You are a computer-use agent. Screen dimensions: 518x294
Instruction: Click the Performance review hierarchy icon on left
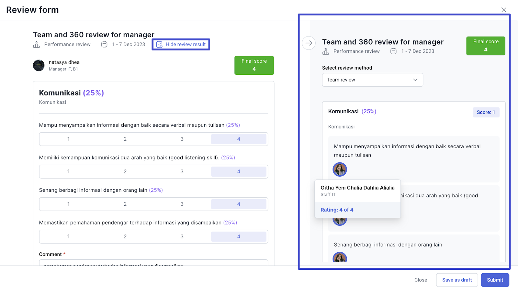pyautogui.click(x=37, y=45)
